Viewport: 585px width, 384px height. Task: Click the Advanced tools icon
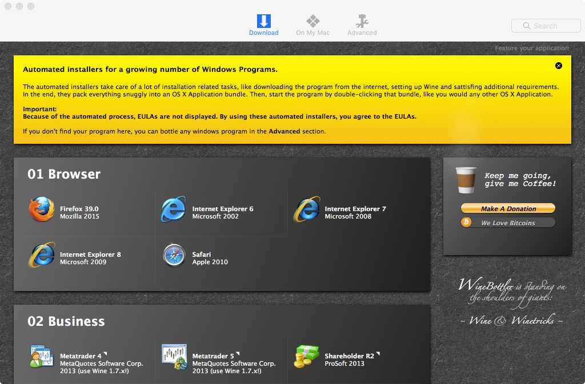click(362, 21)
